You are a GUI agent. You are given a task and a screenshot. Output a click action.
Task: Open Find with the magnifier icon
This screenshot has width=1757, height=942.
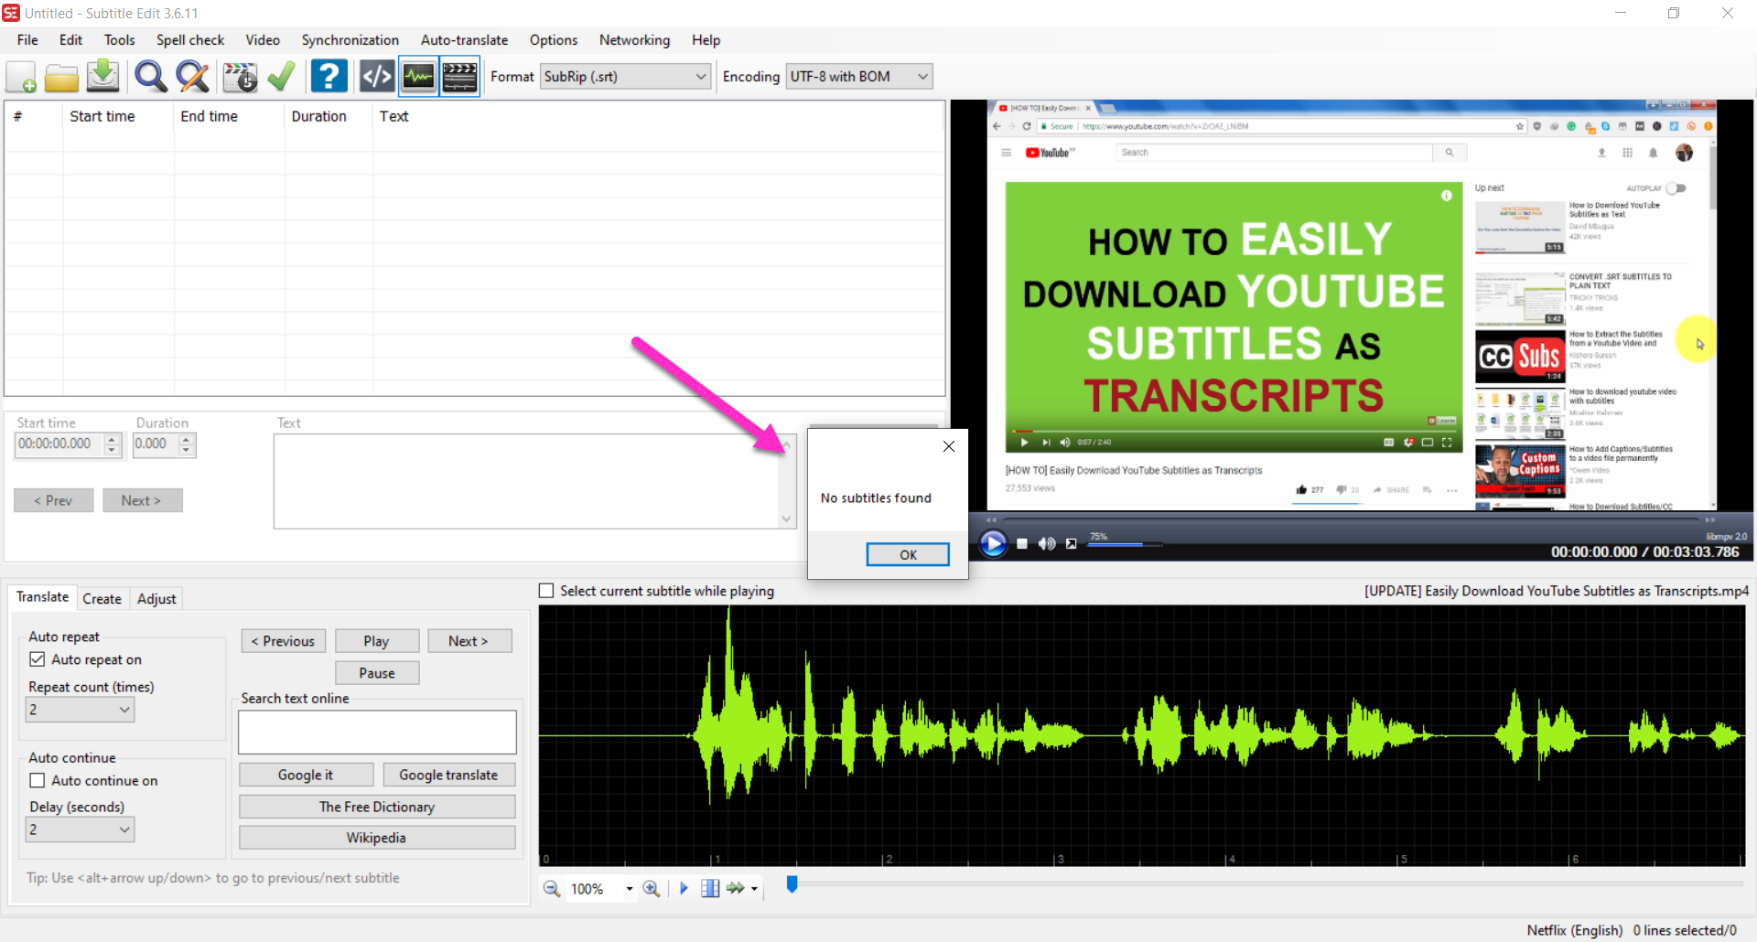(x=151, y=77)
